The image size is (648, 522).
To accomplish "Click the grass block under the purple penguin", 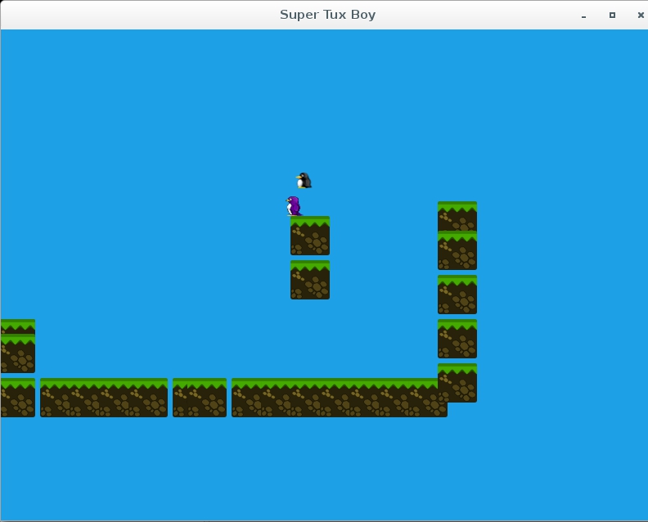I will pos(310,236).
